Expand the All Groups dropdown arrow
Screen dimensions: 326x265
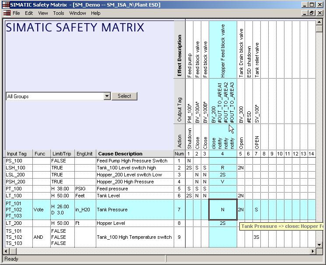pos(107,96)
